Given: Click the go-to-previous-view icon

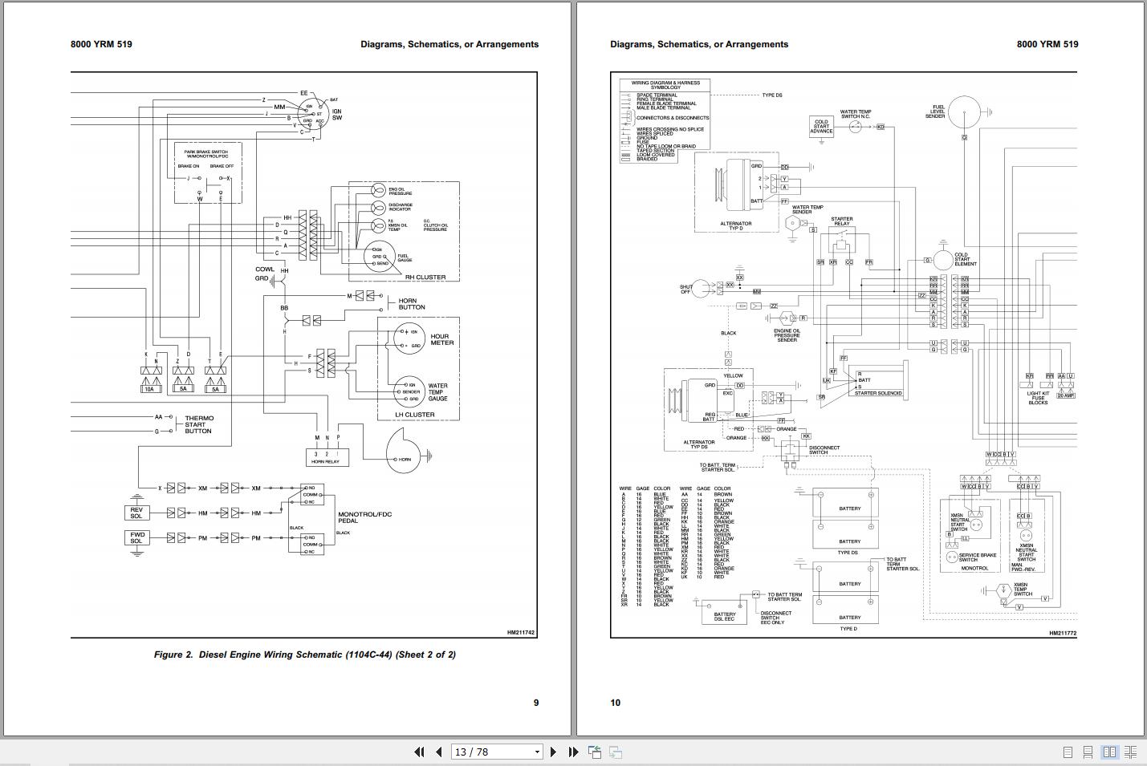Looking at the screenshot, I should (595, 752).
